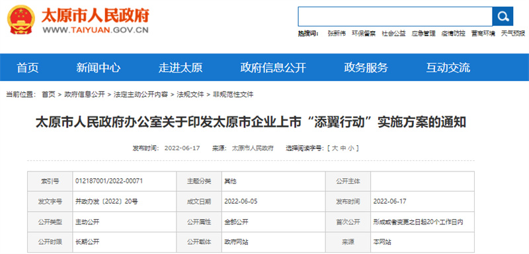Click the 发文字号 label cell
The image size is (529, 254).
pyautogui.click(x=50, y=201)
